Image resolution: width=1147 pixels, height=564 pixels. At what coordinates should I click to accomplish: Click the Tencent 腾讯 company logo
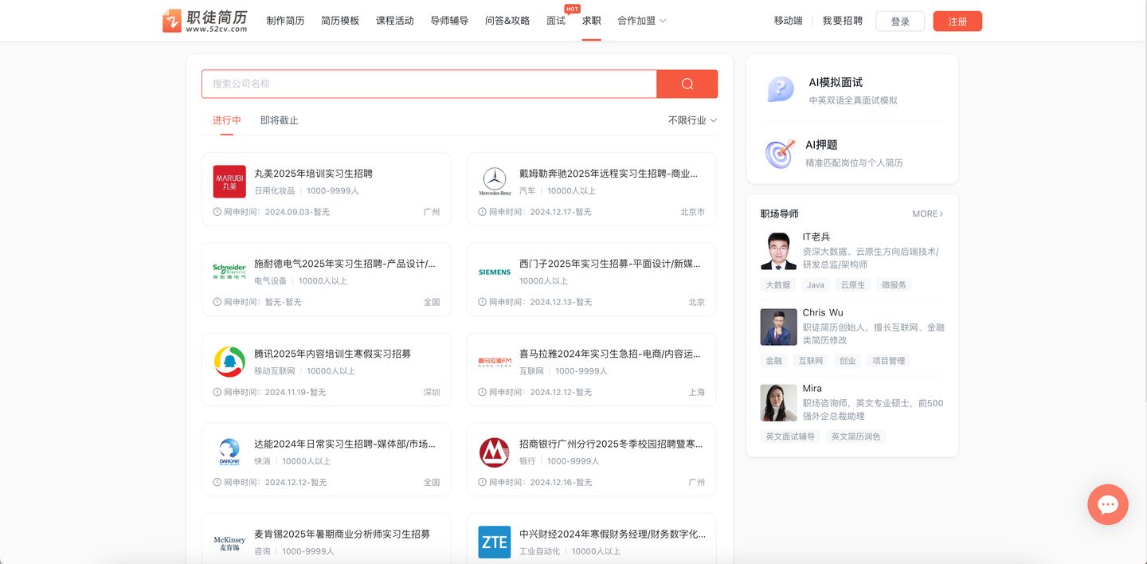pos(229,362)
